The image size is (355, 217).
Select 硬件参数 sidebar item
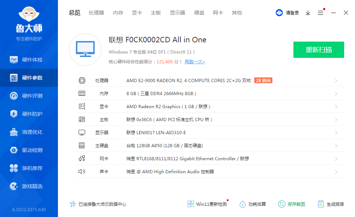pos(29,78)
